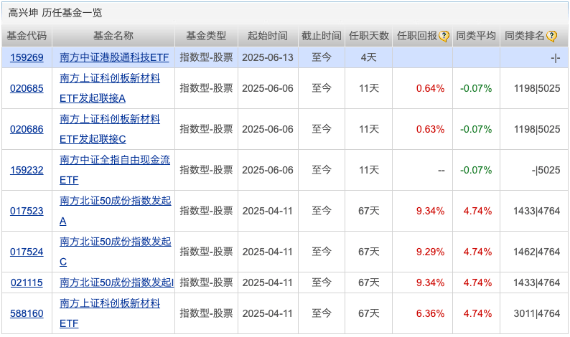Open 南方上证科创板新材料ETF发起联接A link
The height and width of the screenshot is (337, 570).
point(110,88)
